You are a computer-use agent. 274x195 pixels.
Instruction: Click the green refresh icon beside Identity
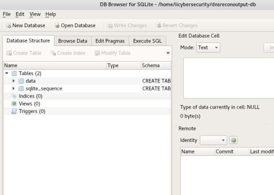pyautogui.click(x=233, y=140)
